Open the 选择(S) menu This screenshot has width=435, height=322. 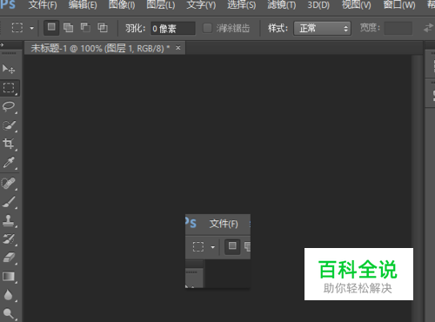[x=241, y=5]
